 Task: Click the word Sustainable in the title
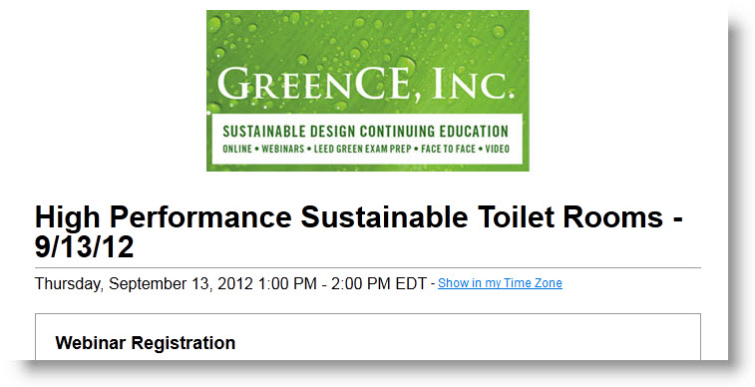[384, 217]
